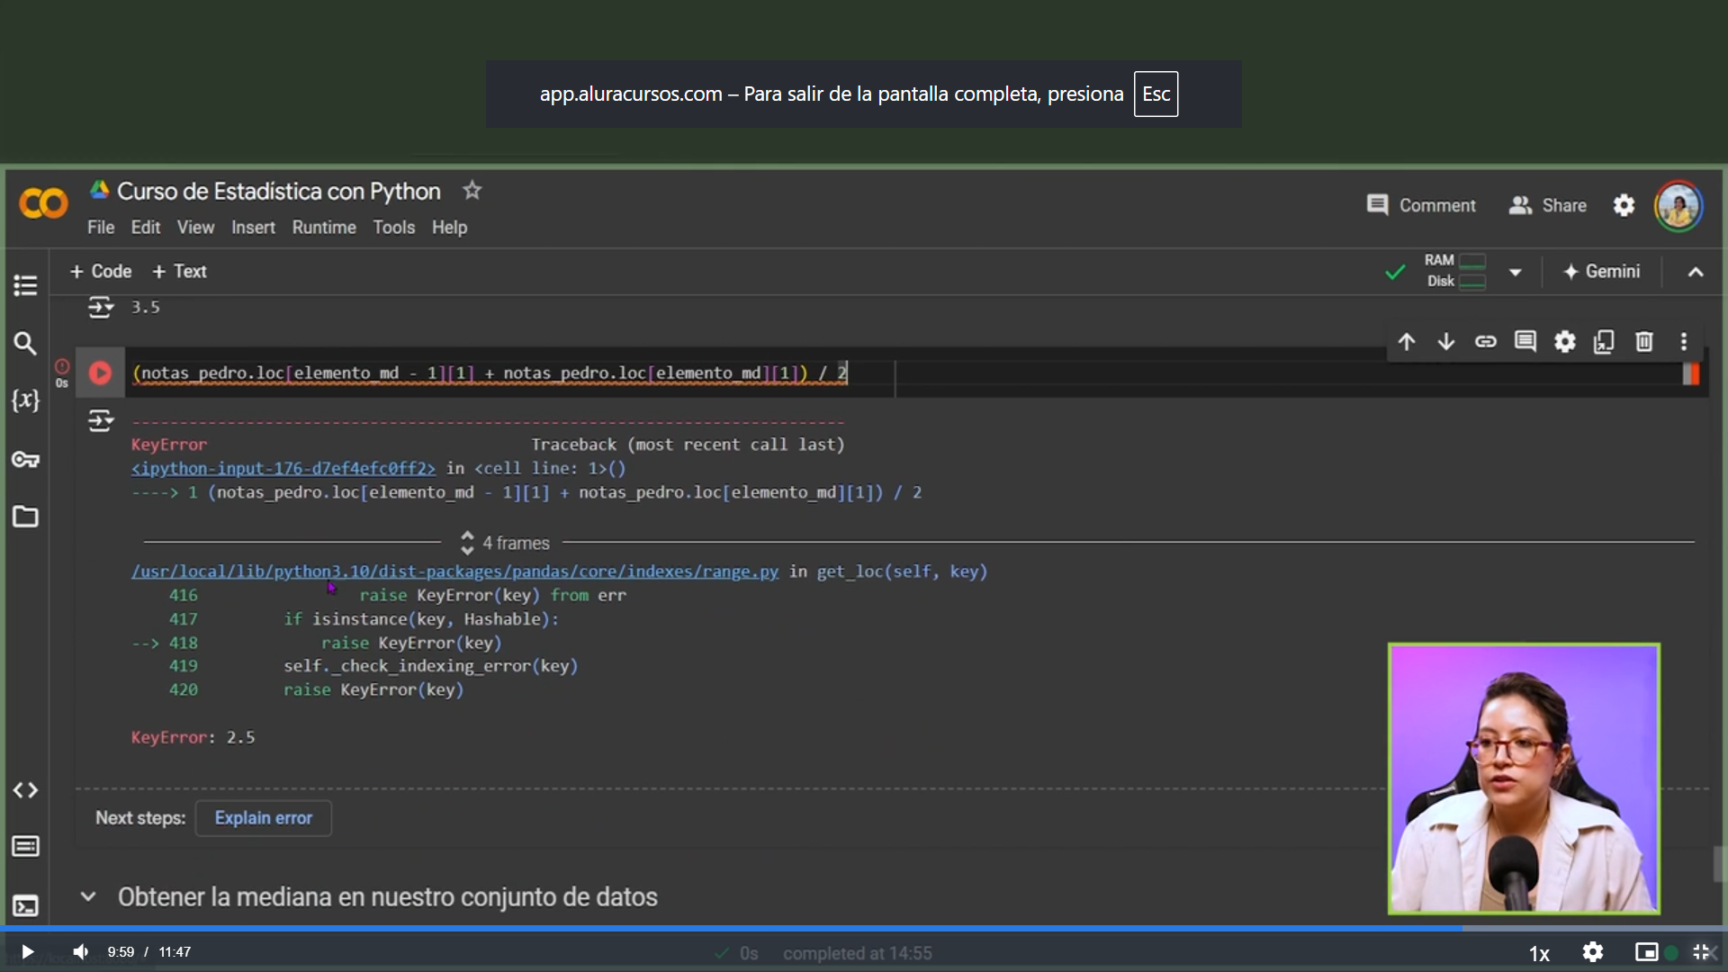Run the notas_pedro code cell

[100, 373]
